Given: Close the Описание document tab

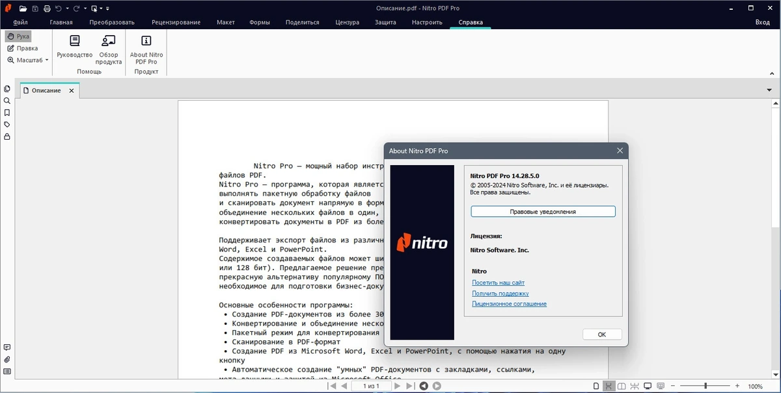Looking at the screenshot, I should coord(71,90).
